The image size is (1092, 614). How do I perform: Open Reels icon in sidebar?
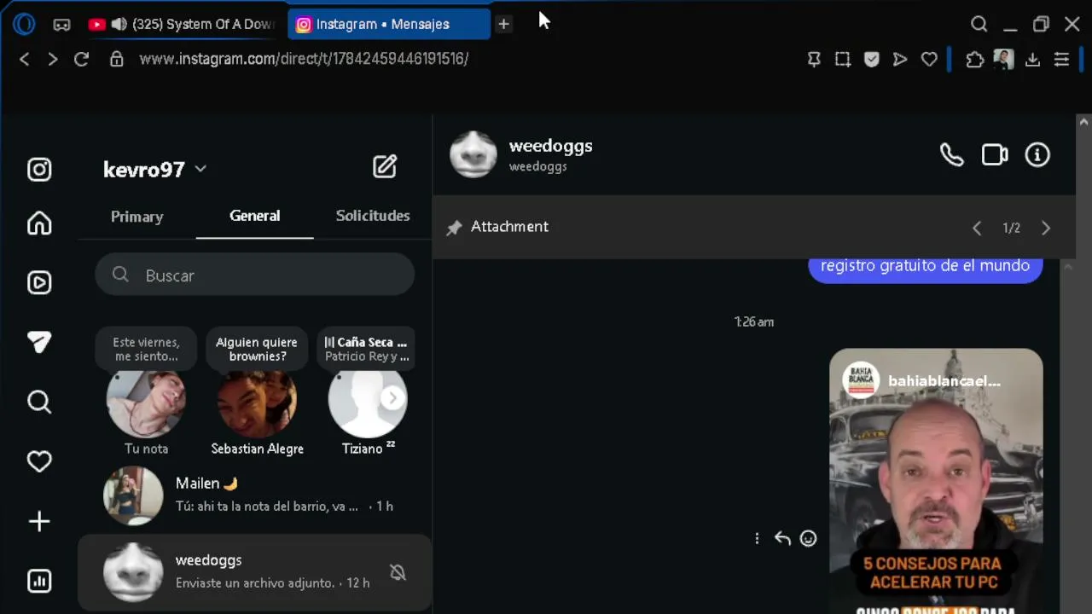click(39, 282)
